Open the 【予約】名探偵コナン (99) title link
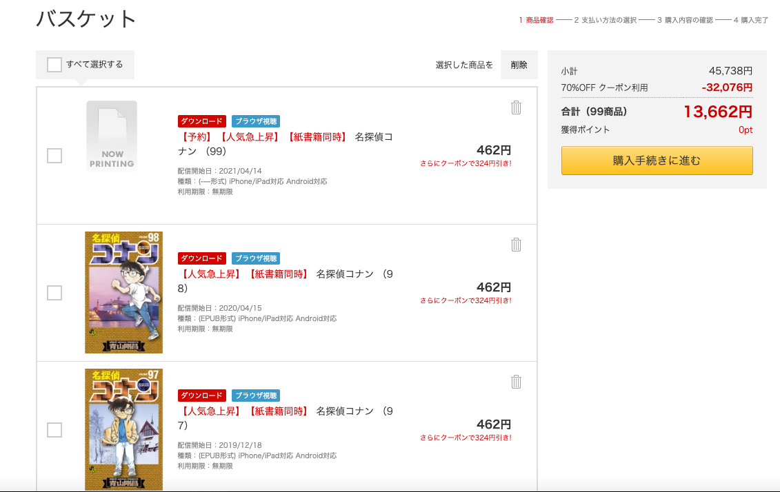Viewport: 780px width, 492px height. pos(286,143)
